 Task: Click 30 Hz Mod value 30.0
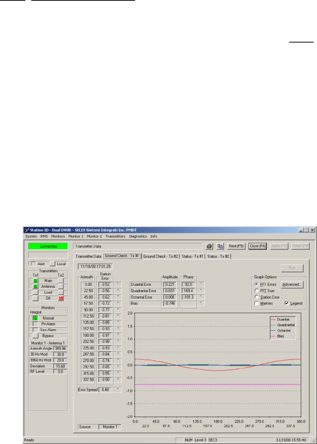(x=60, y=354)
